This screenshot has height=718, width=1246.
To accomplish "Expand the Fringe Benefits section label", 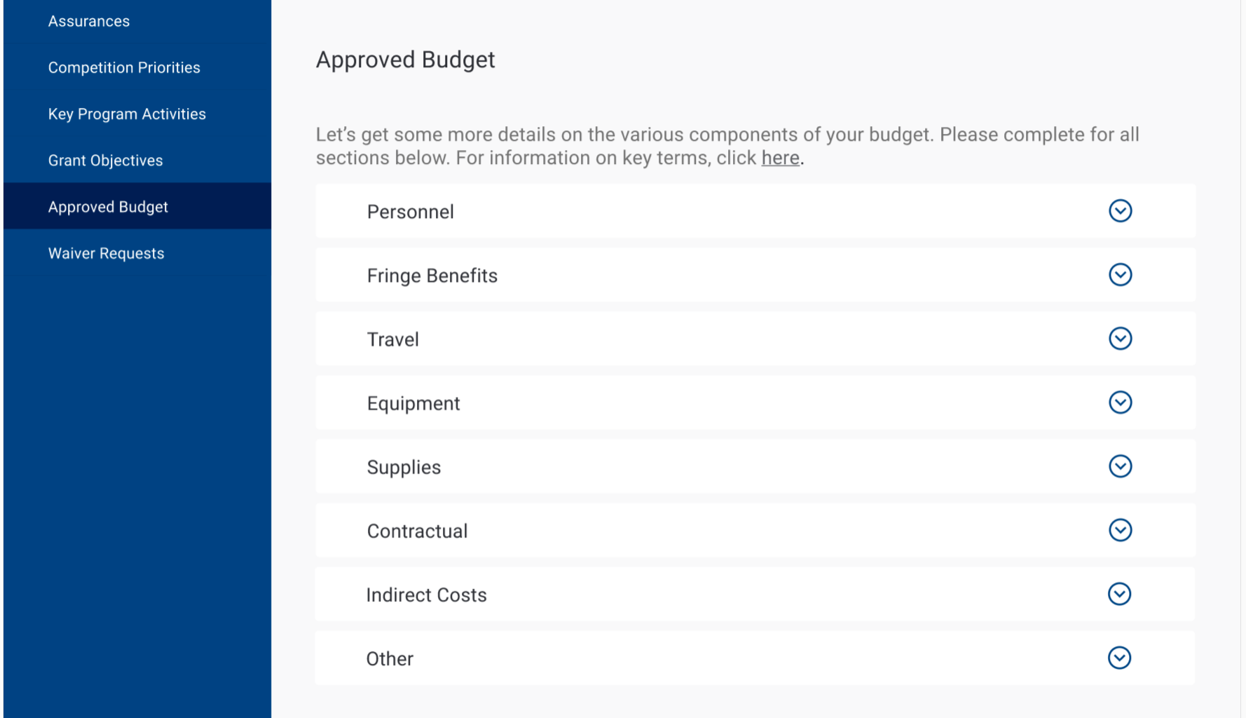I will click(432, 276).
